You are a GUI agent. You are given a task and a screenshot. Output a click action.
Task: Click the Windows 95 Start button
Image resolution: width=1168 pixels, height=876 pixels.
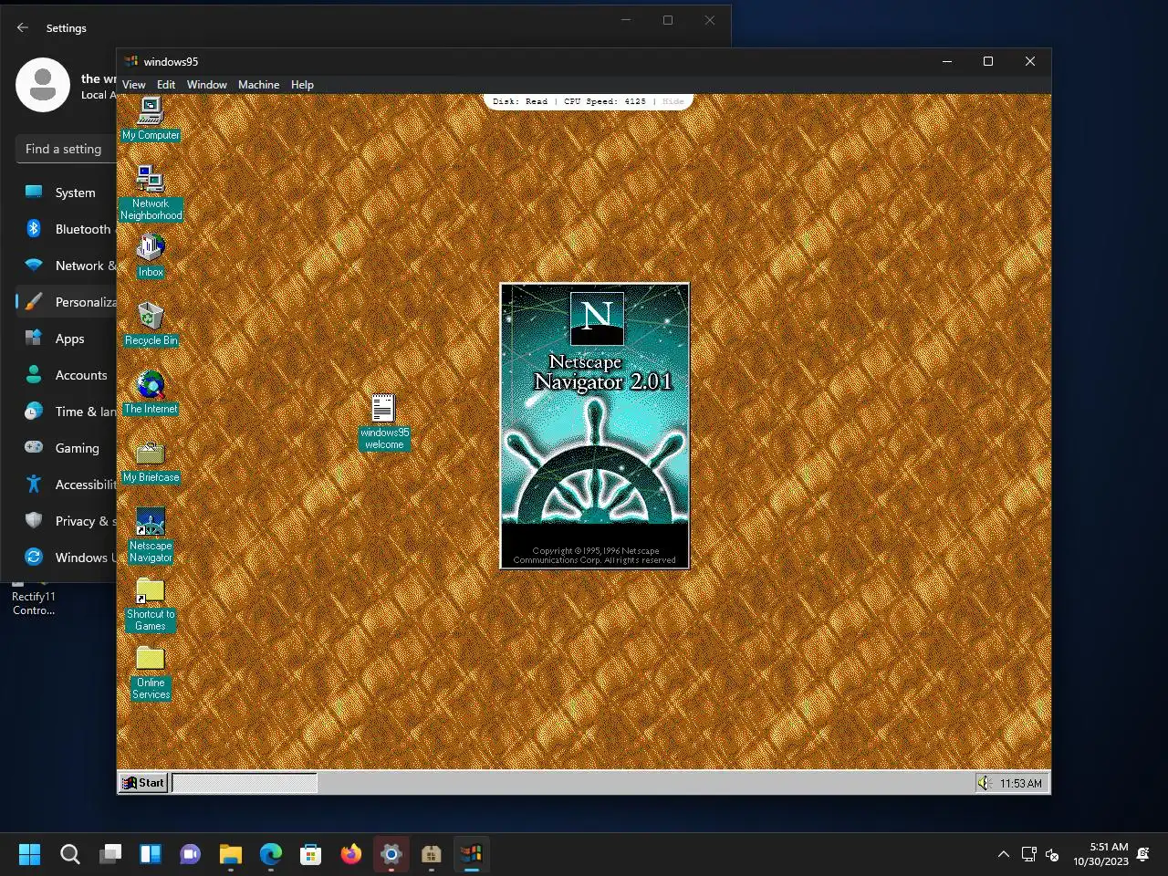tap(144, 783)
